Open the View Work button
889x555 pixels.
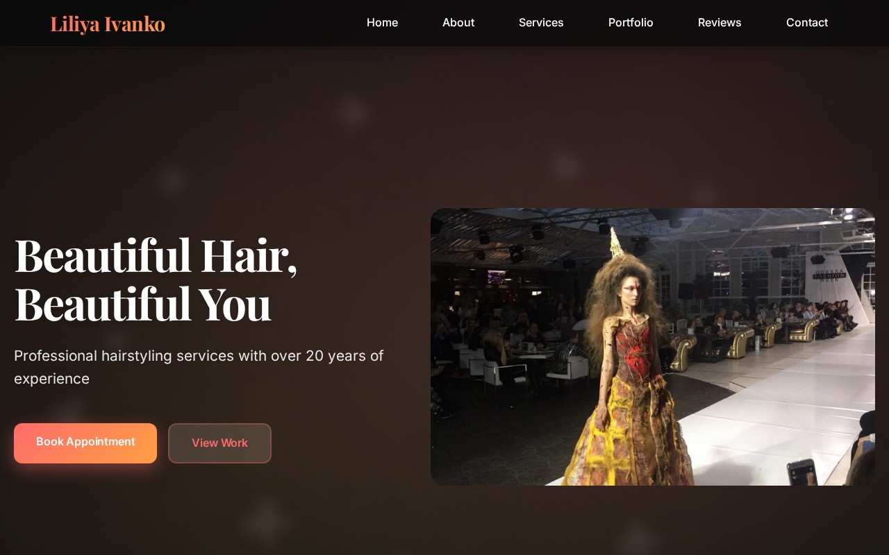click(x=219, y=443)
